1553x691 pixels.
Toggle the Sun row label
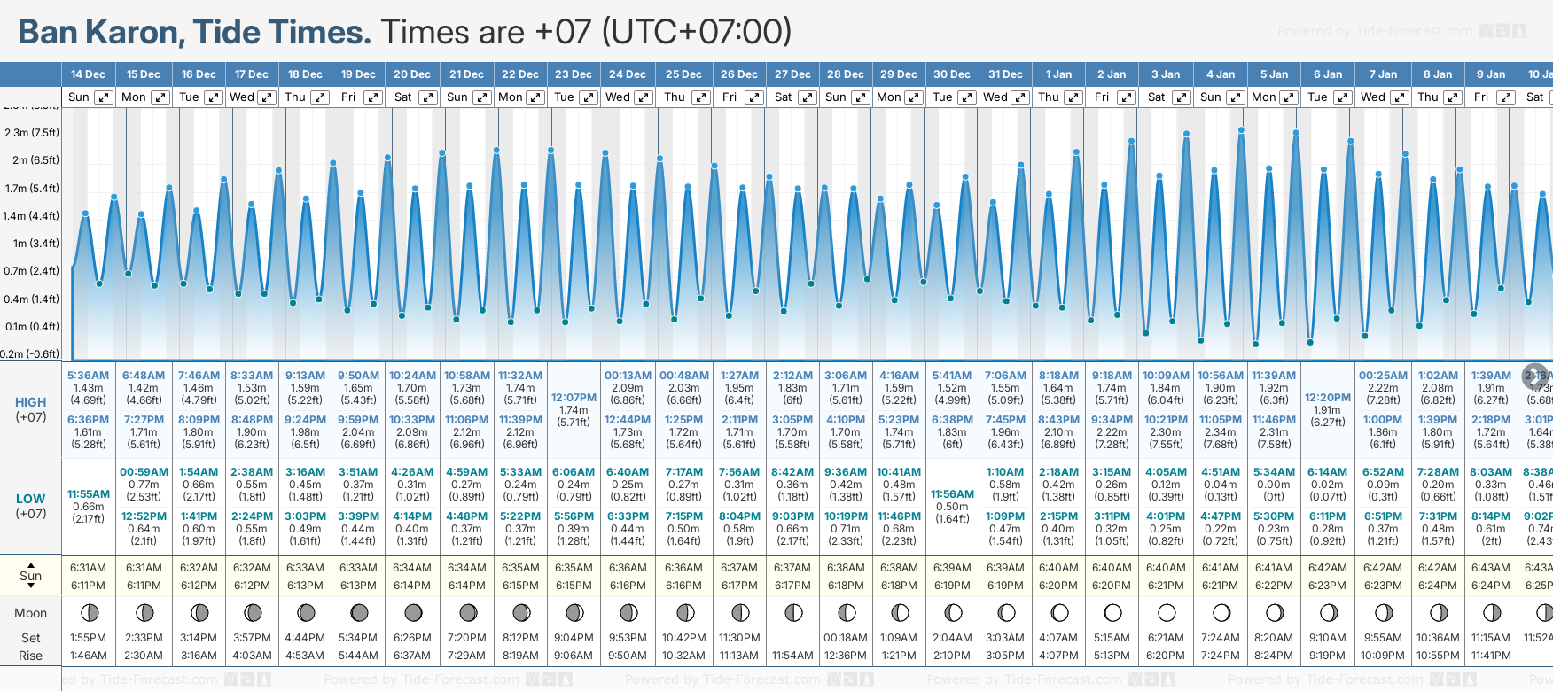pos(31,576)
